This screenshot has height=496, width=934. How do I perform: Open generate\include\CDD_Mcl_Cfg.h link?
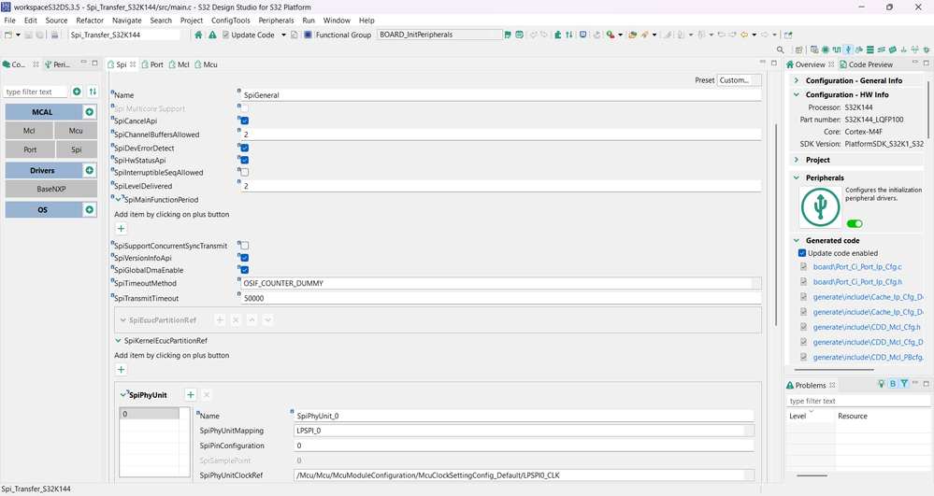867,327
